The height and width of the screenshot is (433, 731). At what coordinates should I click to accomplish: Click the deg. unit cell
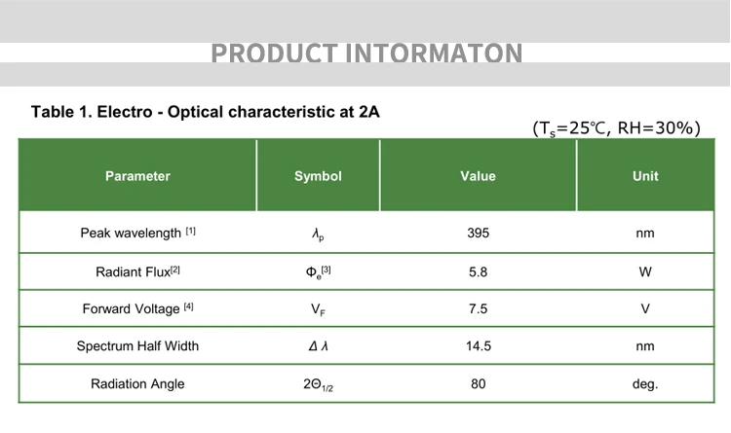645,383
